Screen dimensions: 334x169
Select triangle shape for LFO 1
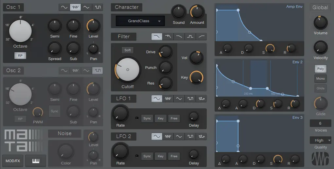179,99
